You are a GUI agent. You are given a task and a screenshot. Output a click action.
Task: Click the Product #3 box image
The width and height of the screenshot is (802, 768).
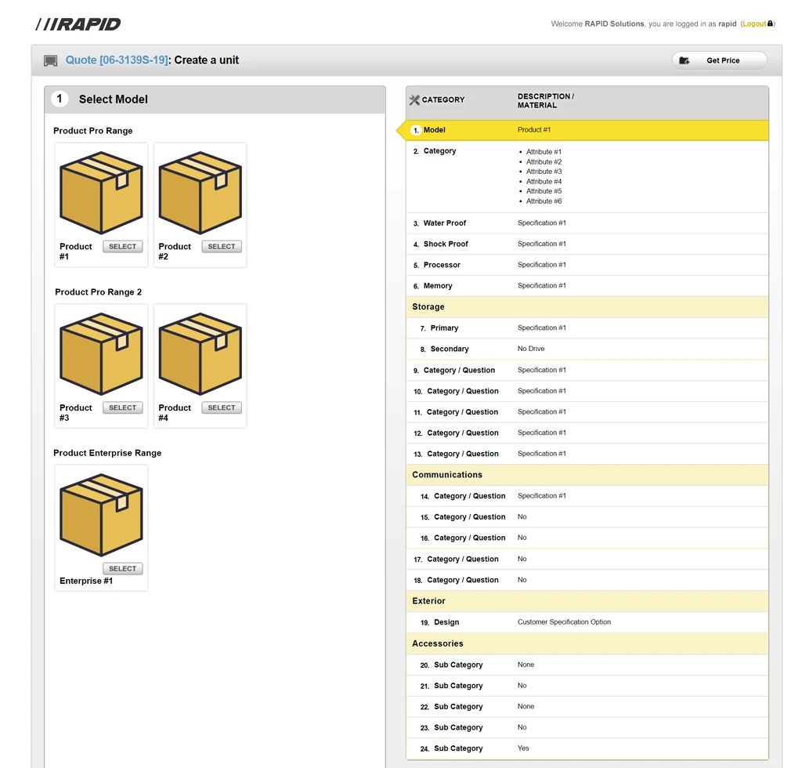point(101,353)
